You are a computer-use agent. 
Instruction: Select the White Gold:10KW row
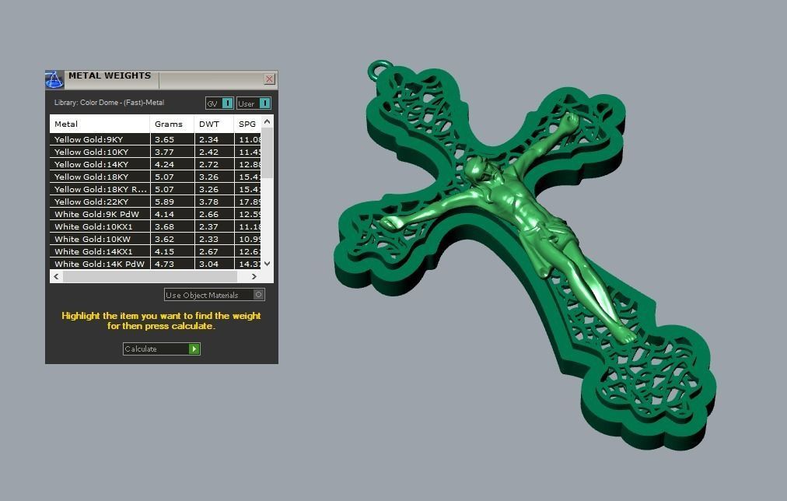click(x=155, y=239)
